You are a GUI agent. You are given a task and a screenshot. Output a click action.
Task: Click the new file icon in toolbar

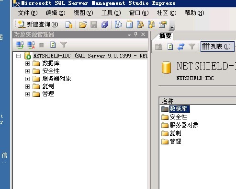[69, 24]
